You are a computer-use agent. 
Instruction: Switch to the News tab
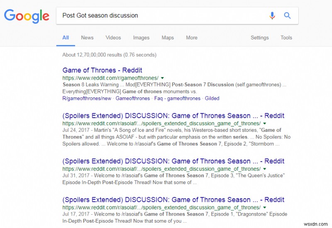(87, 38)
